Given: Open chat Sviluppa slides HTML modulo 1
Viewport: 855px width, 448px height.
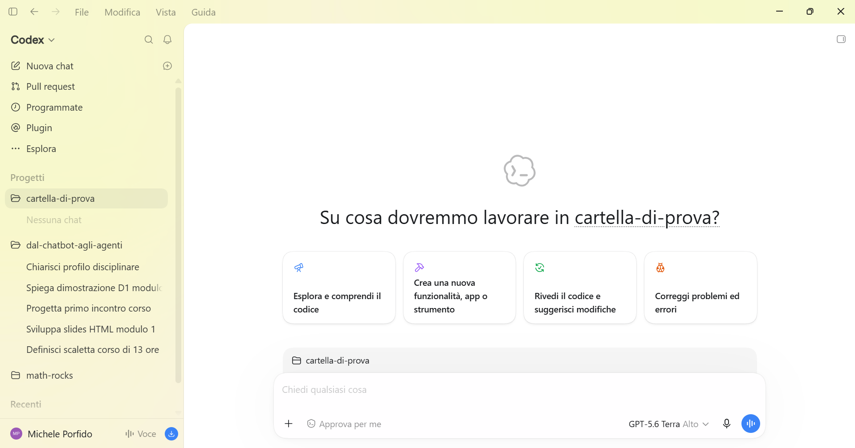Looking at the screenshot, I should tap(86, 329).
